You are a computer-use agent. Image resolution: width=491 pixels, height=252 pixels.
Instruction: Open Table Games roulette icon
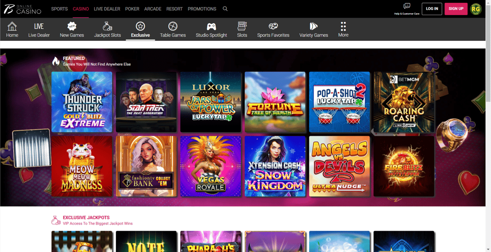pyautogui.click(x=173, y=26)
